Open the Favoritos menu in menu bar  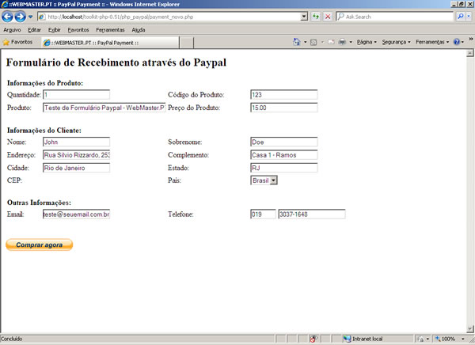click(78, 30)
